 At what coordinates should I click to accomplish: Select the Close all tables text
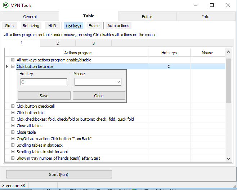coord(30,126)
